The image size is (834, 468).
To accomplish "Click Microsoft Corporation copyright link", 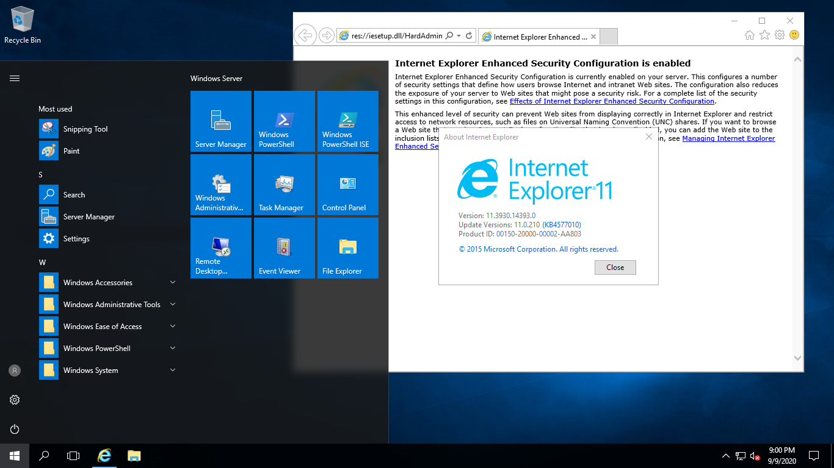I will click(x=538, y=249).
